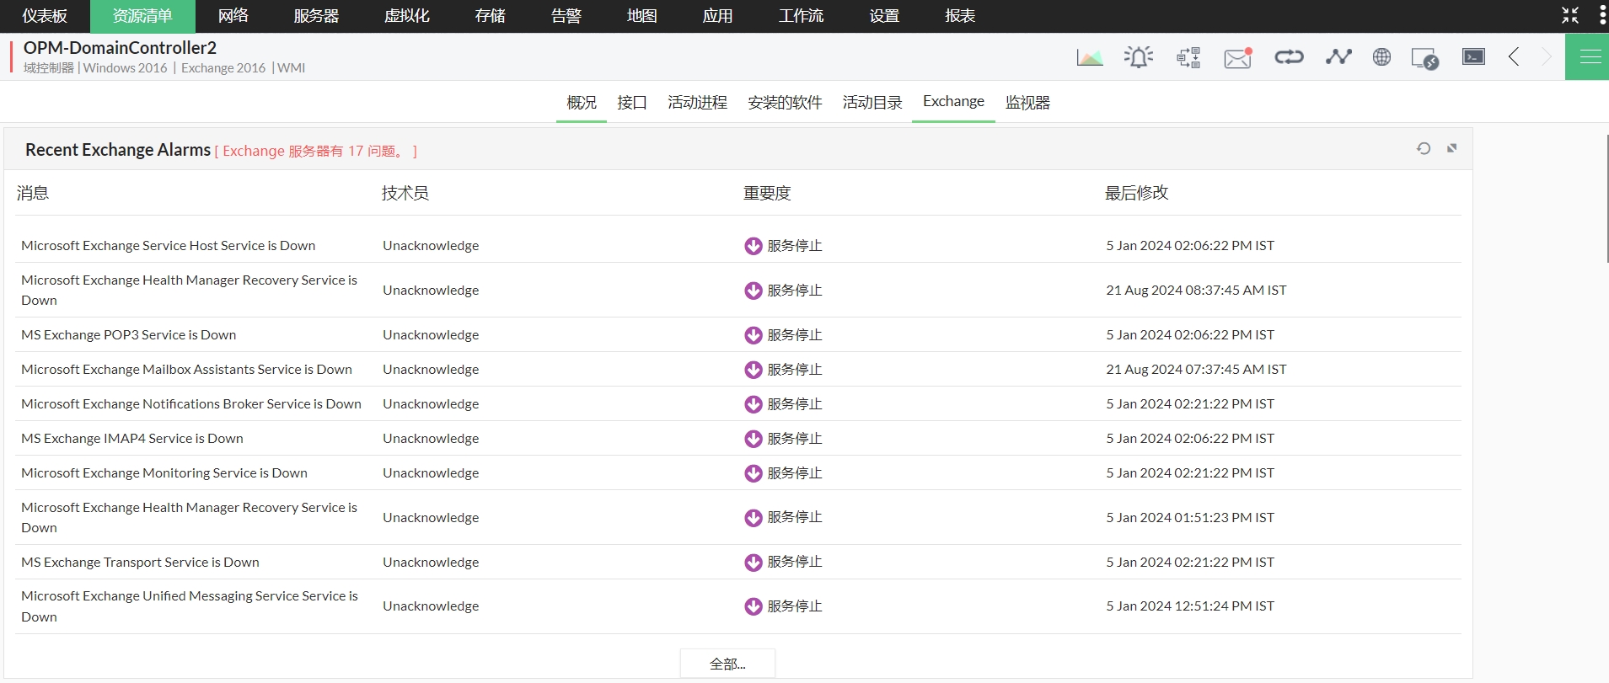Open Exchange Monitoring Service is Down alarm

click(x=164, y=473)
